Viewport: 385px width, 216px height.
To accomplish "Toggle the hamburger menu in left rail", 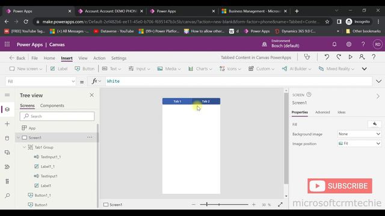I will [7, 95].
